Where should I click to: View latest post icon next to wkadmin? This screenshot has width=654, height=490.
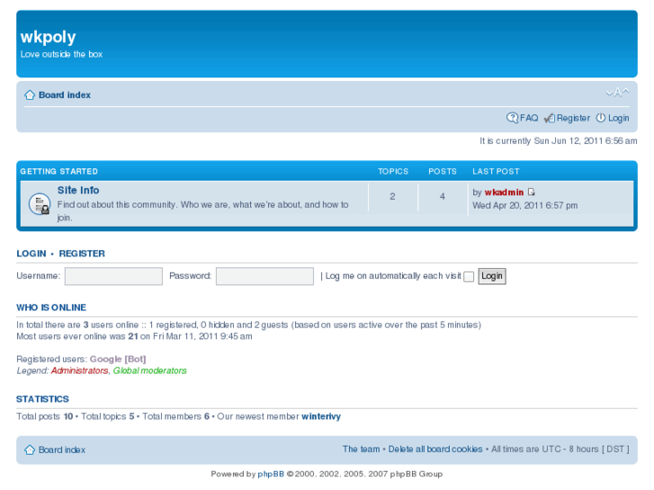531,192
